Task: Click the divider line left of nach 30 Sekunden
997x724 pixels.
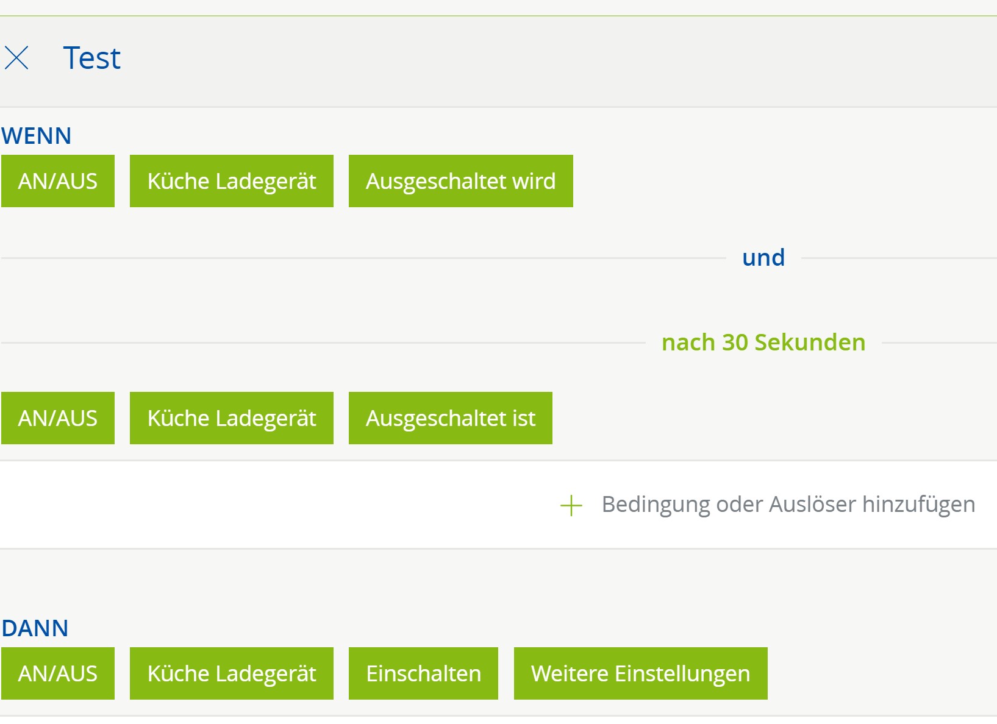Action: (x=323, y=342)
